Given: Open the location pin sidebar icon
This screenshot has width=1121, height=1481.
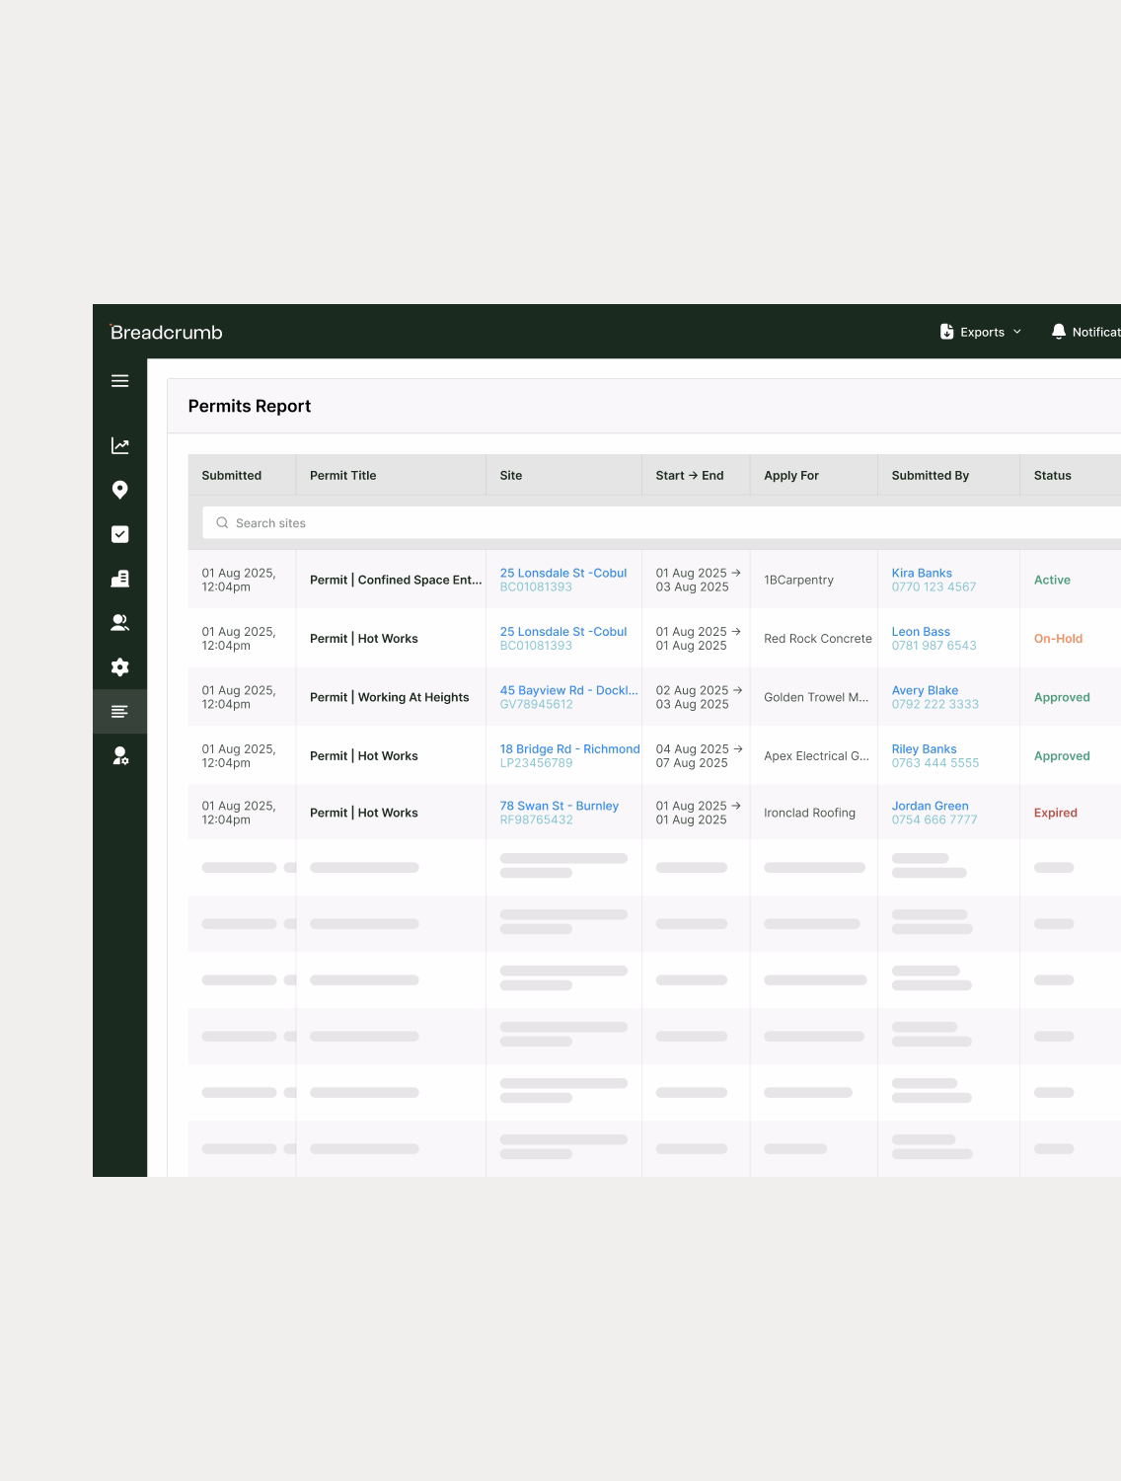Looking at the screenshot, I should 119,490.
